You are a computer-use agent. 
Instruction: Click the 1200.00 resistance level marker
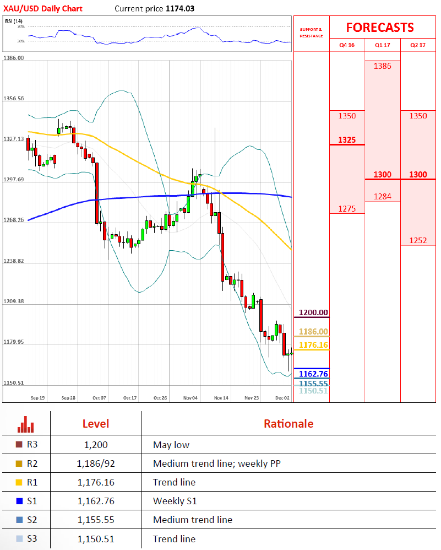click(x=313, y=312)
